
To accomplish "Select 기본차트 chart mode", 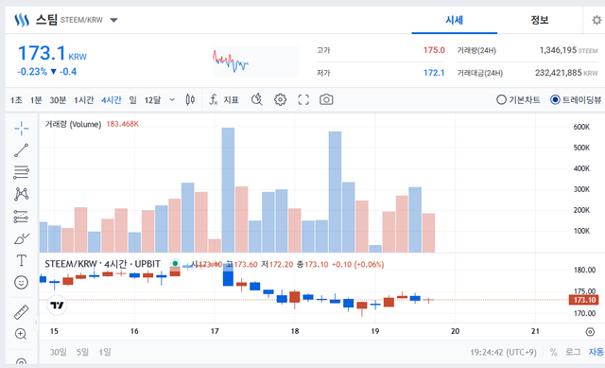I will coord(518,100).
